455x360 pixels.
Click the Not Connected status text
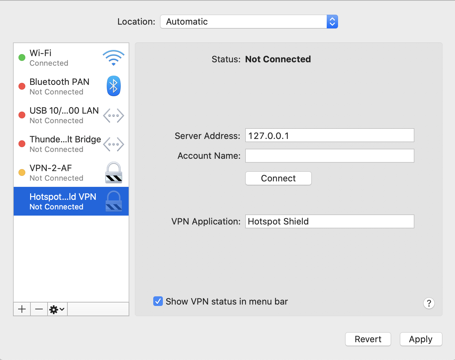[x=278, y=59]
